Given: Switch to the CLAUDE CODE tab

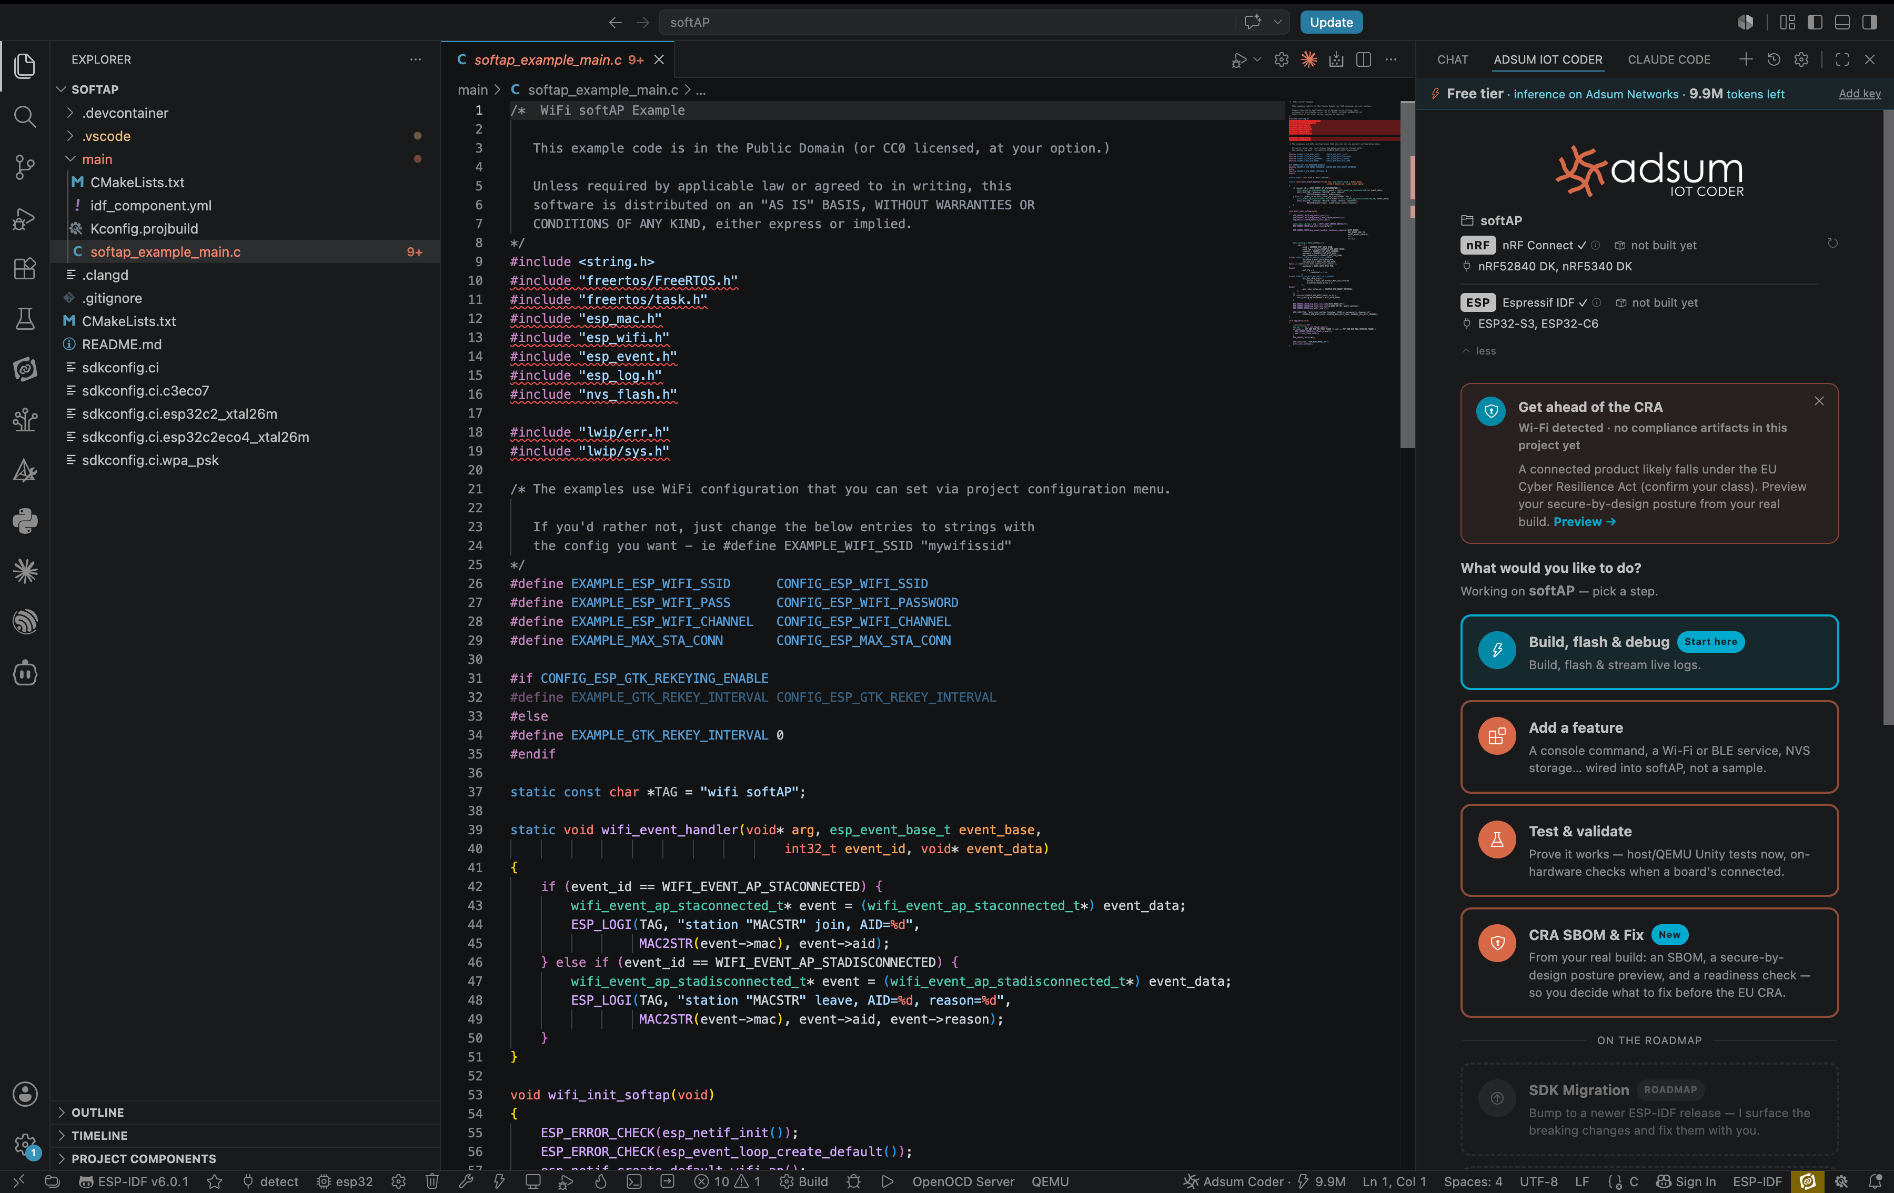Looking at the screenshot, I should coord(1669,60).
